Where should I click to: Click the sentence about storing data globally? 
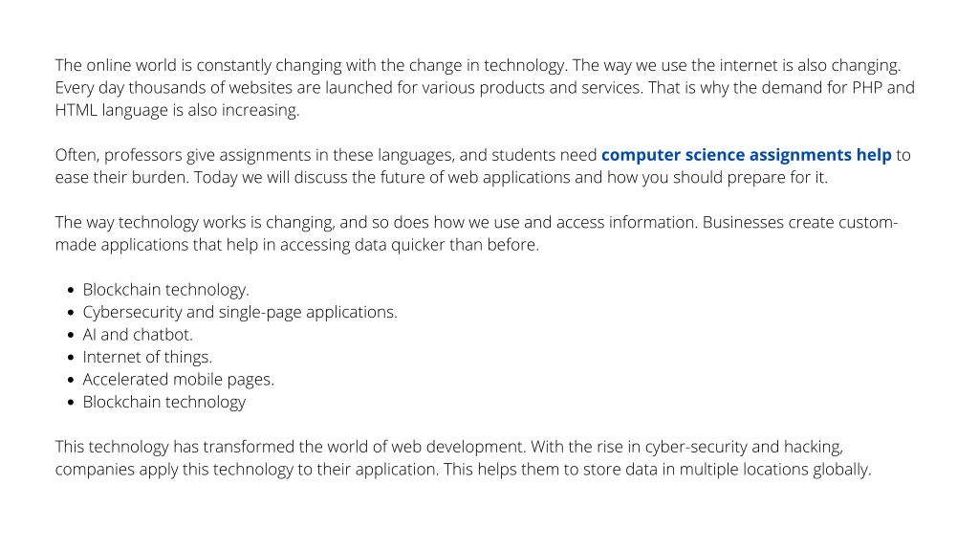coord(657,470)
